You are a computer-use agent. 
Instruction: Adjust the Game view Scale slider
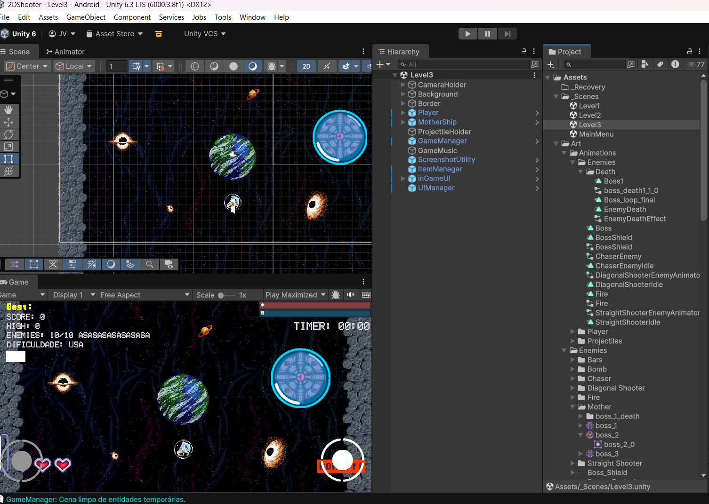click(x=221, y=295)
